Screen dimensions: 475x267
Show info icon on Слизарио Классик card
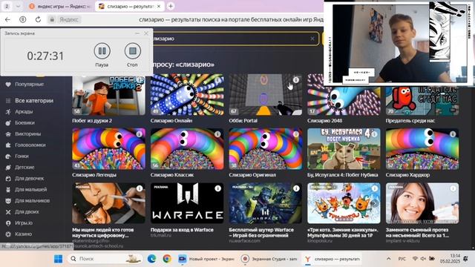[x=217, y=134]
